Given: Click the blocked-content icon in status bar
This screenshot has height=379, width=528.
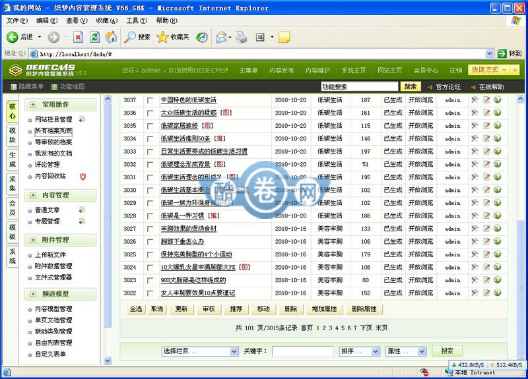Looking at the screenshot, I should (x=424, y=372).
